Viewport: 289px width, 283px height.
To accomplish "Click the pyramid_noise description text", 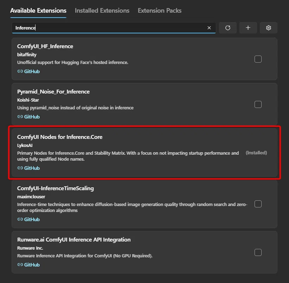I will point(75,108).
